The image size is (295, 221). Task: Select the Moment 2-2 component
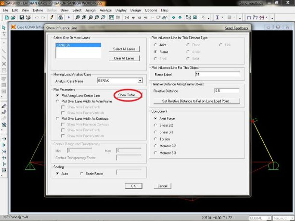[x=155, y=146]
